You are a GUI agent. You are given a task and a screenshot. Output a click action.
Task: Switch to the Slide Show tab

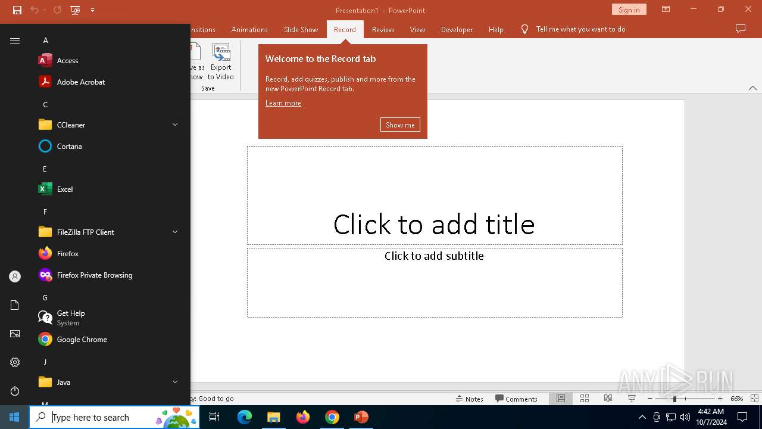coord(301,29)
